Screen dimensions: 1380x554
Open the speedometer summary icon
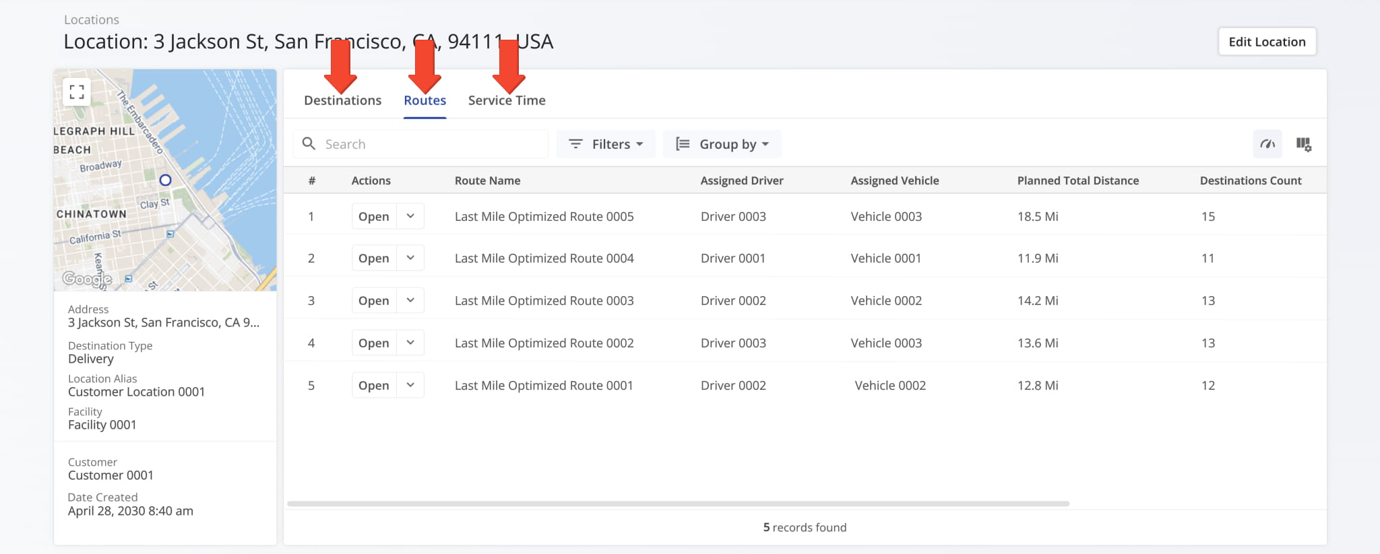pyautogui.click(x=1267, y=144)
